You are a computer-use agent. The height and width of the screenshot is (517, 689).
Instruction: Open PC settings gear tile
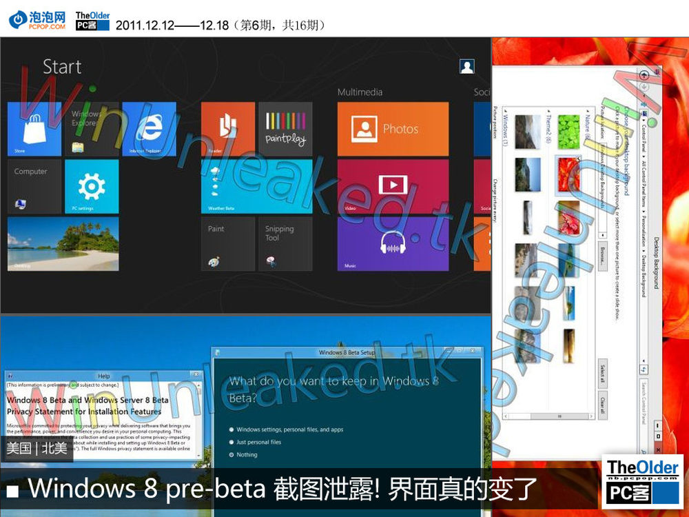[92, 186]
